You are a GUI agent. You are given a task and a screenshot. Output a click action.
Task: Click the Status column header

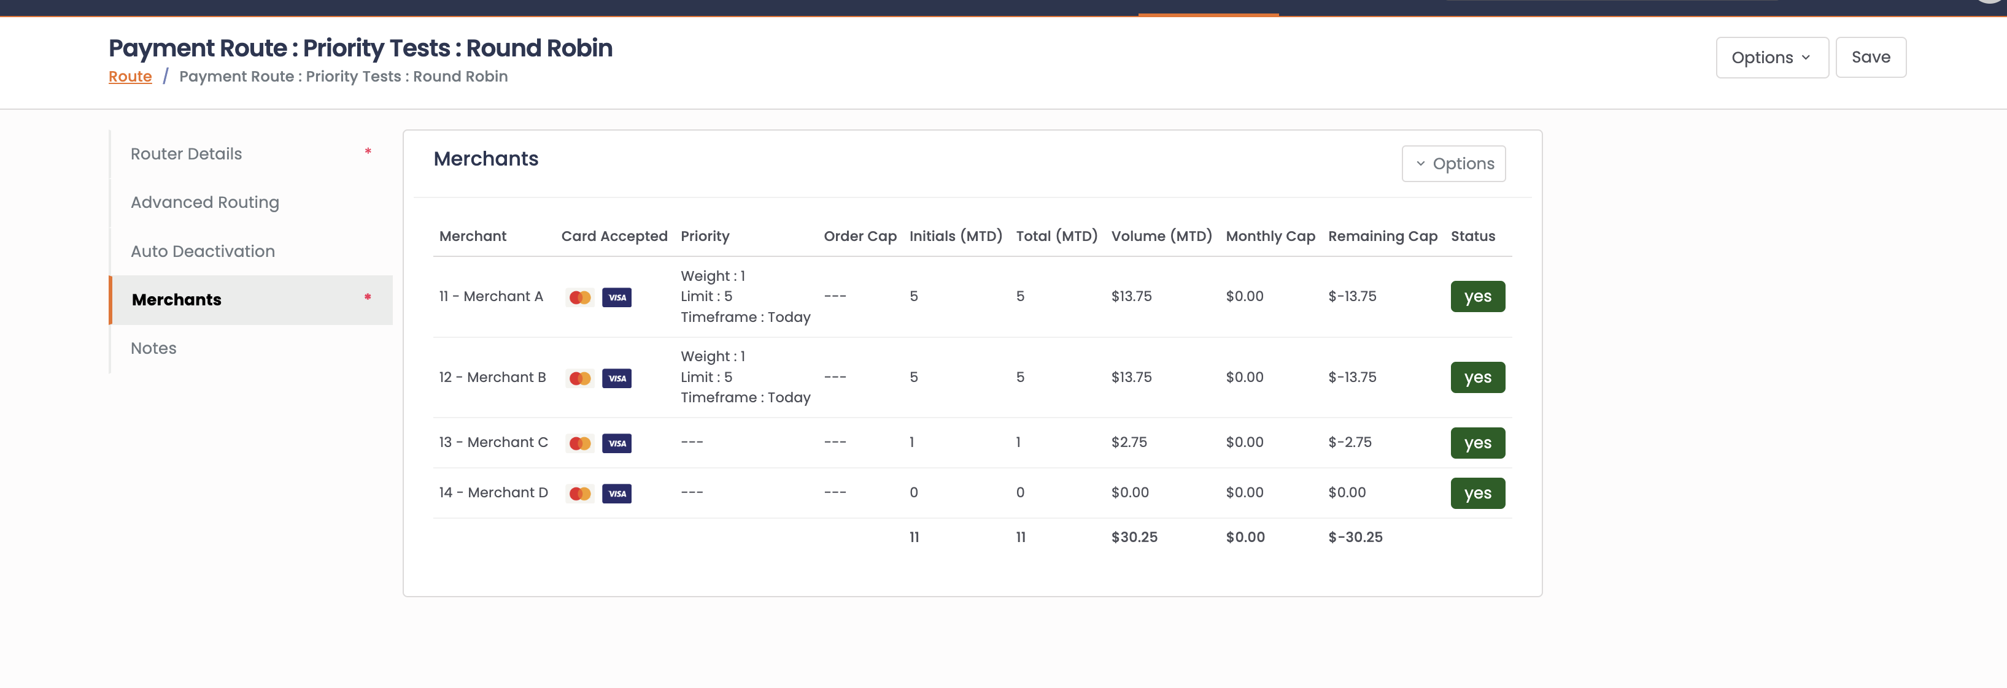[x=1472, y=236]
